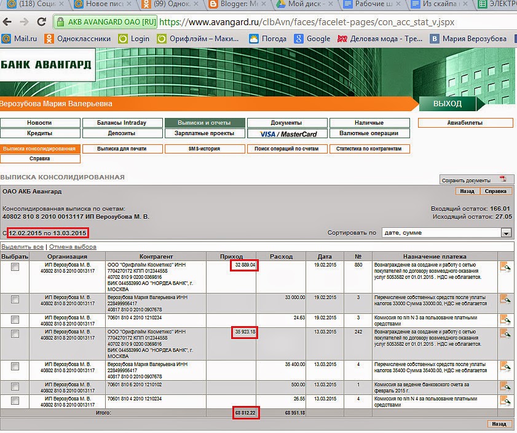517x433 pixels.
Task: Open details icon for the 26.55 commission row
Action: click(505, 400)
